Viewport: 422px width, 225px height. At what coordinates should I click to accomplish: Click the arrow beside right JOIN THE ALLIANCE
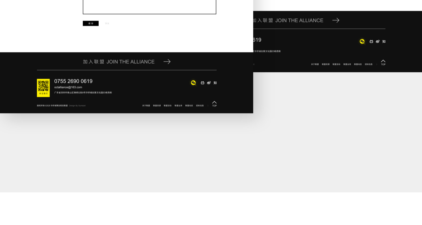click(336, 20)
